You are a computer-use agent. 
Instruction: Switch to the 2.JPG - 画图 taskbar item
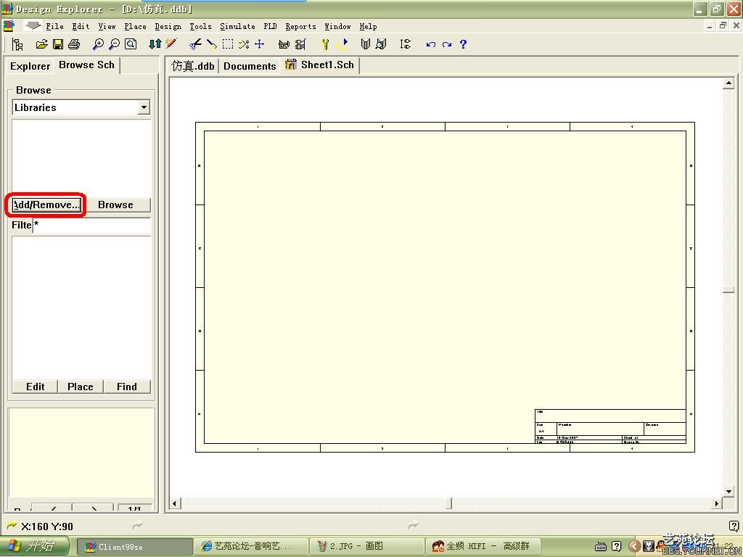(x=367, y=547)
